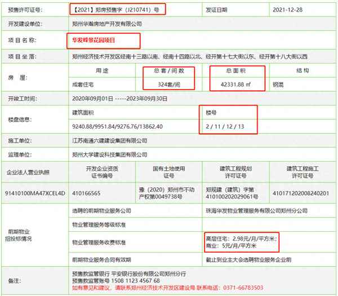338x296 pixels.
Task: Click the 开竣工时间 label
Action: (x=23, y=99)
